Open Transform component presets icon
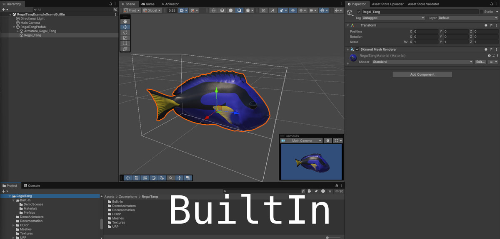This screenshot has height=239, width=500. [491, 25]
